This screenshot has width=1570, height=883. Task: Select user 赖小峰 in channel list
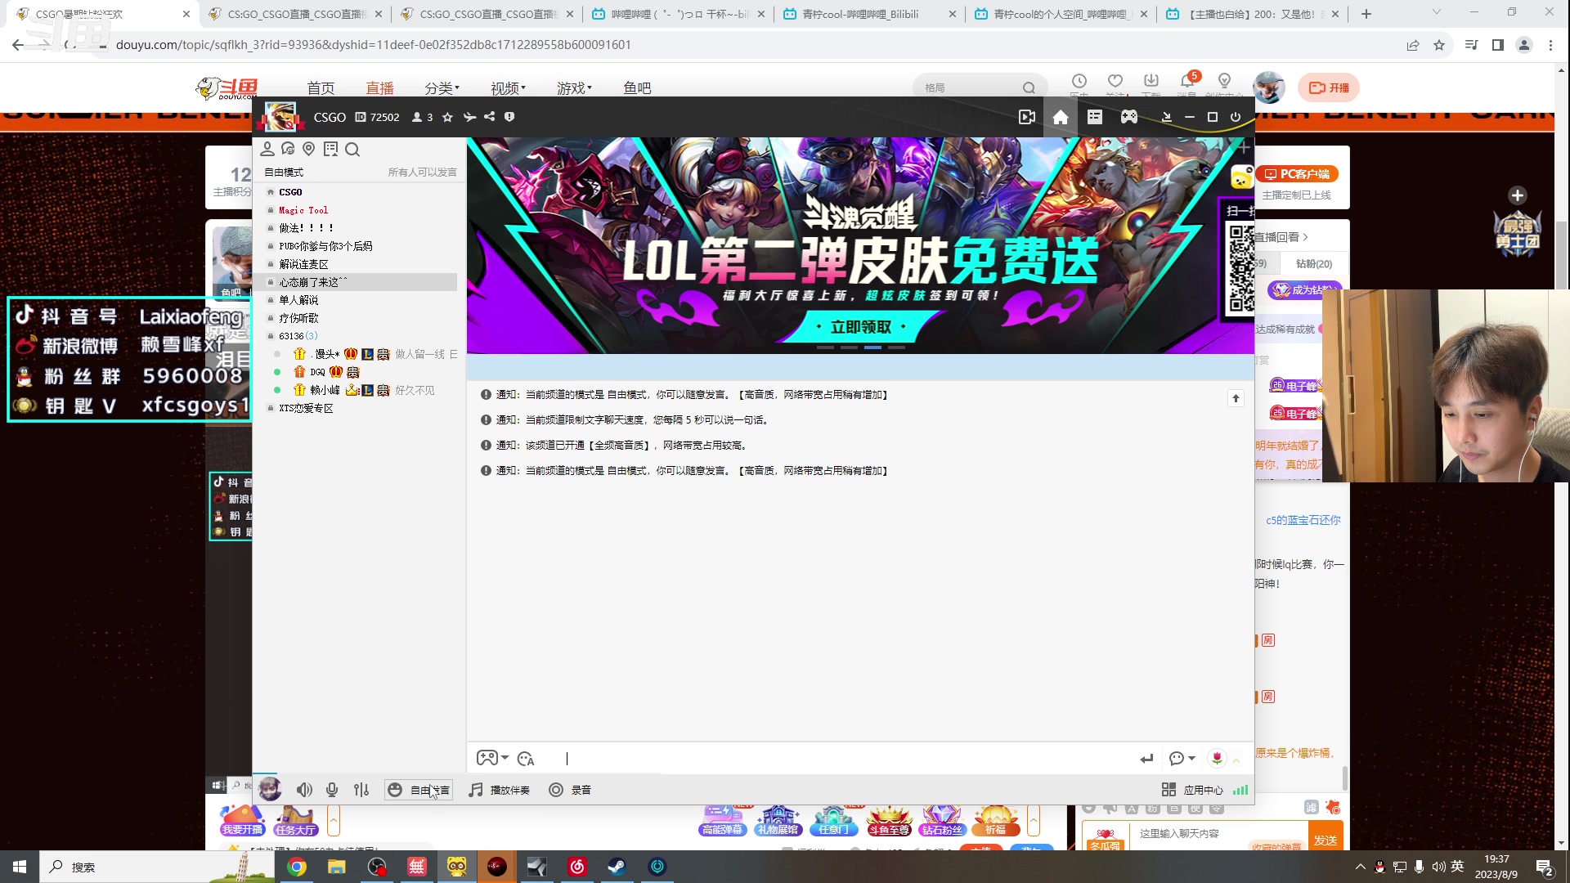[325, 390]
